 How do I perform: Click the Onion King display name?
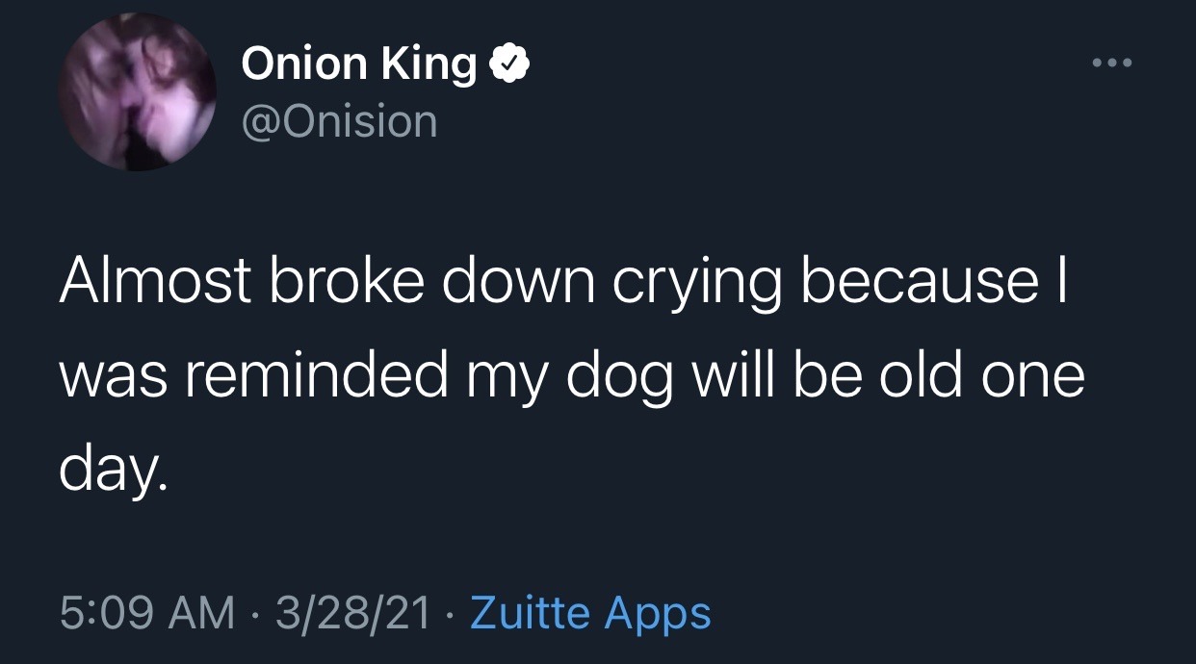pyautogui.click(x=358, y=64)
